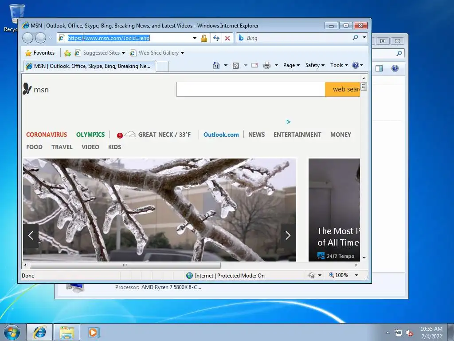Click the Windows Start orb
The height and width of the screenshot is (341, 454).
[12, 332]
